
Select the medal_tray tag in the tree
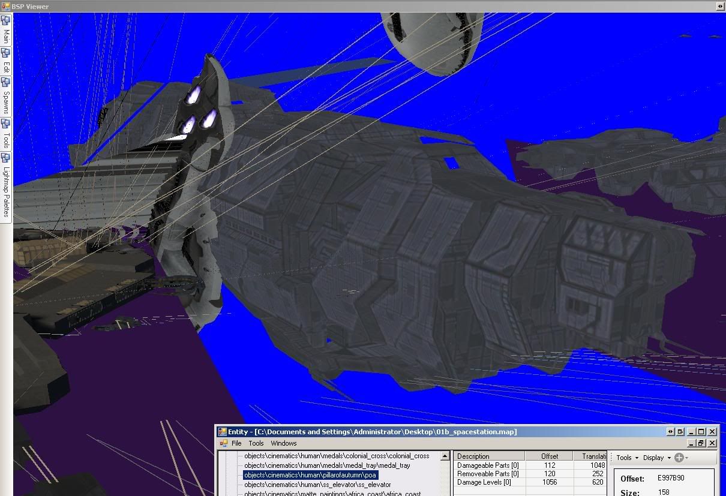click(327, 465)
